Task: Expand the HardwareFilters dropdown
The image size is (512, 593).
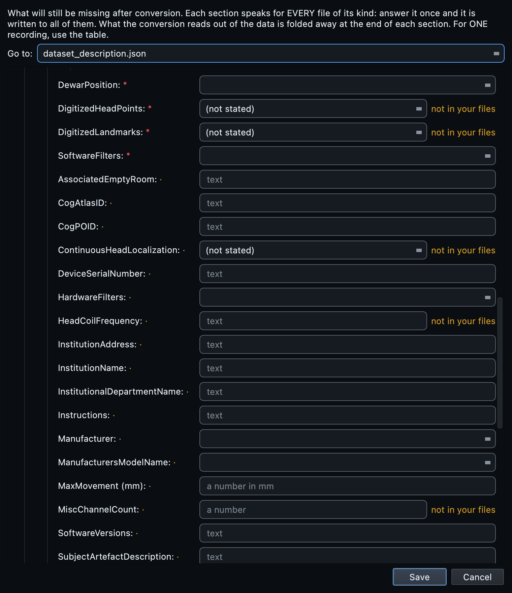Action: 347,297
